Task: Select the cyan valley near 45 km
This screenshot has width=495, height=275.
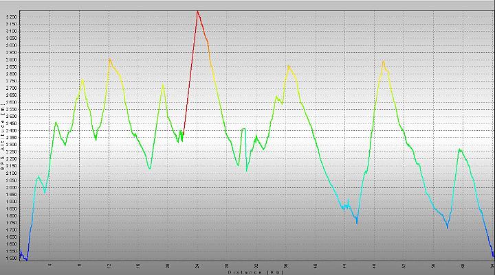Action: click(357, 222)
